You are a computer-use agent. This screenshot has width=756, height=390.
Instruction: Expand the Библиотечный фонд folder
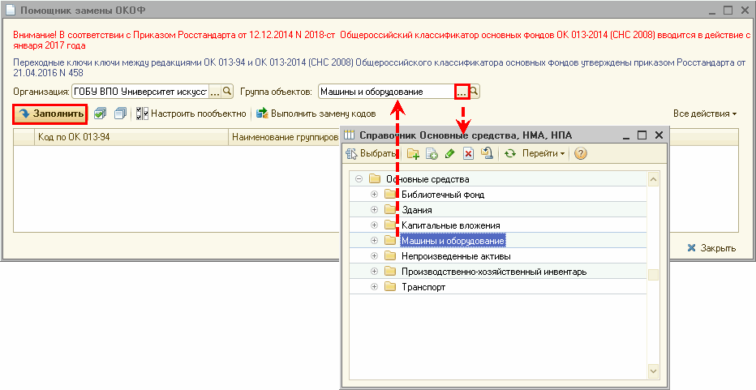[x=374, y=195]
